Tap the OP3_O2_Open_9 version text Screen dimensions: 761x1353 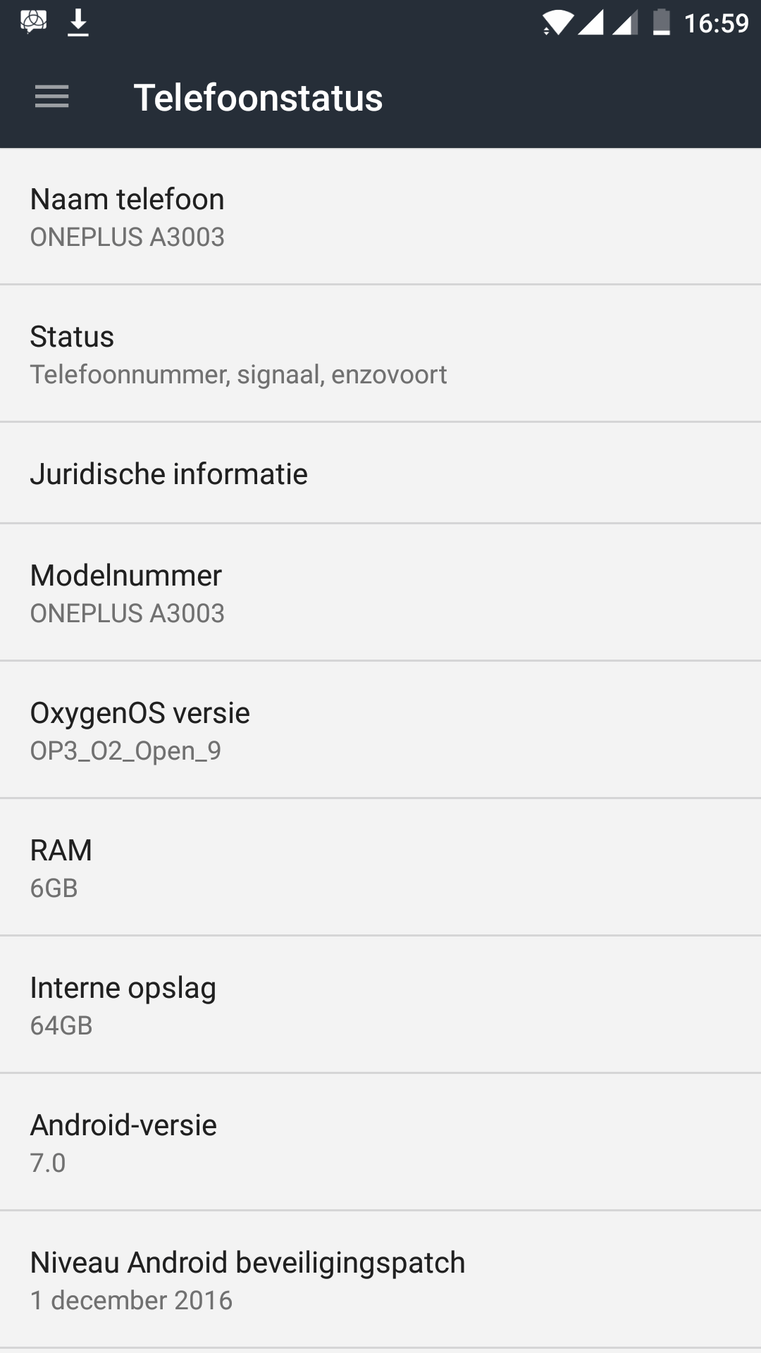coord(125,751)
